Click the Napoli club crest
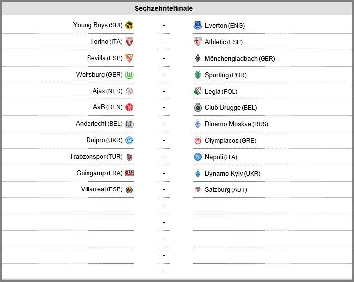The width and height of the screenshot is (354, 282). click(197, 157)
